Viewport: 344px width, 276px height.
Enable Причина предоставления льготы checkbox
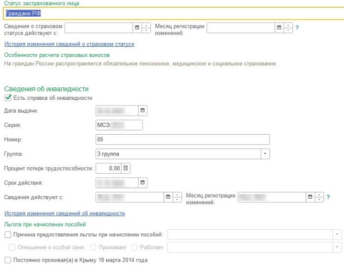[x=8, y=234]
